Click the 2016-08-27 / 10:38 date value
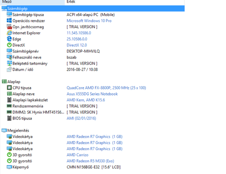The height and width of the screenshot is (174, 226). tap(82, 69)
